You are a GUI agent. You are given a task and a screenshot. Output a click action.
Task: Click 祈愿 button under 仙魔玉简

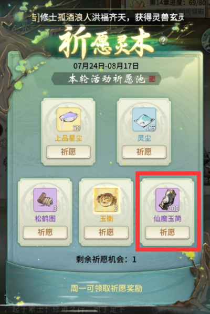(167, 232)
